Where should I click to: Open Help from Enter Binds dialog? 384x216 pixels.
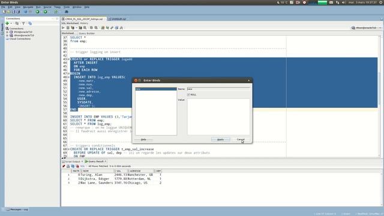(143, 140)
